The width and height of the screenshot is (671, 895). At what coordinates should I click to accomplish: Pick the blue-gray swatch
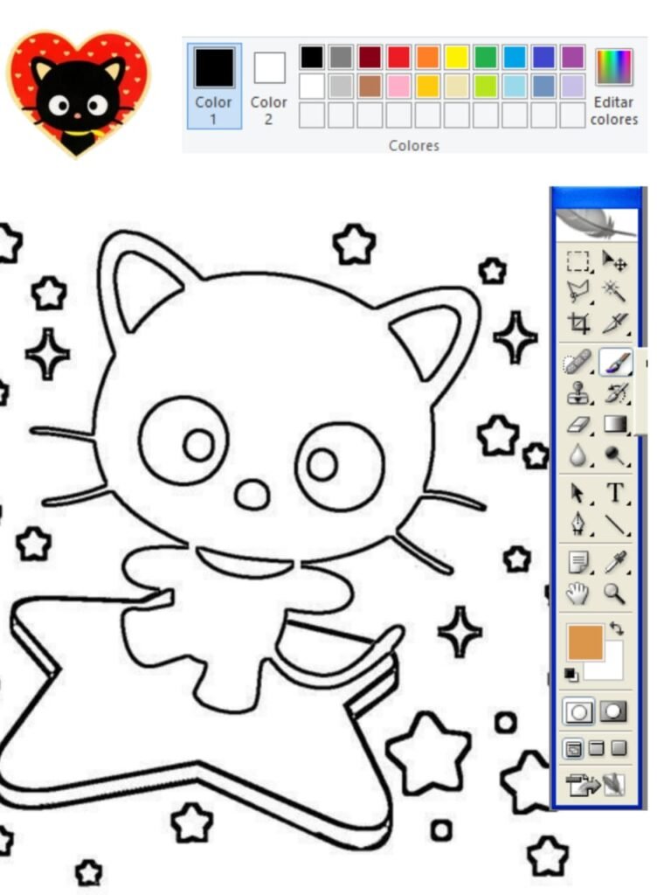(x=543, y=87)
